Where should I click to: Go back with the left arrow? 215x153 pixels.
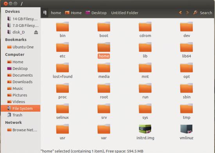[180, 13]
